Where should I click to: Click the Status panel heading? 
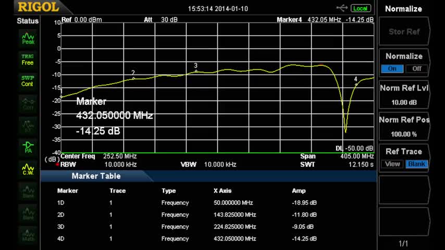(28, 21)
